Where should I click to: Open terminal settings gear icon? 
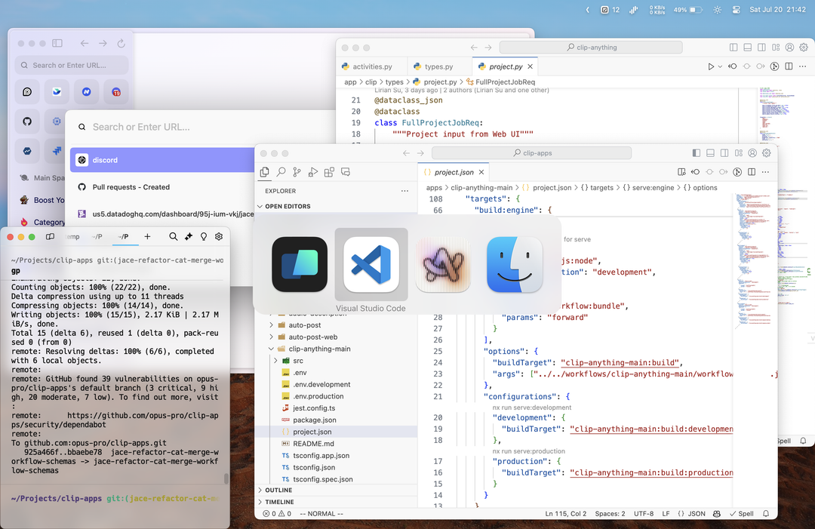click(219, 236)
